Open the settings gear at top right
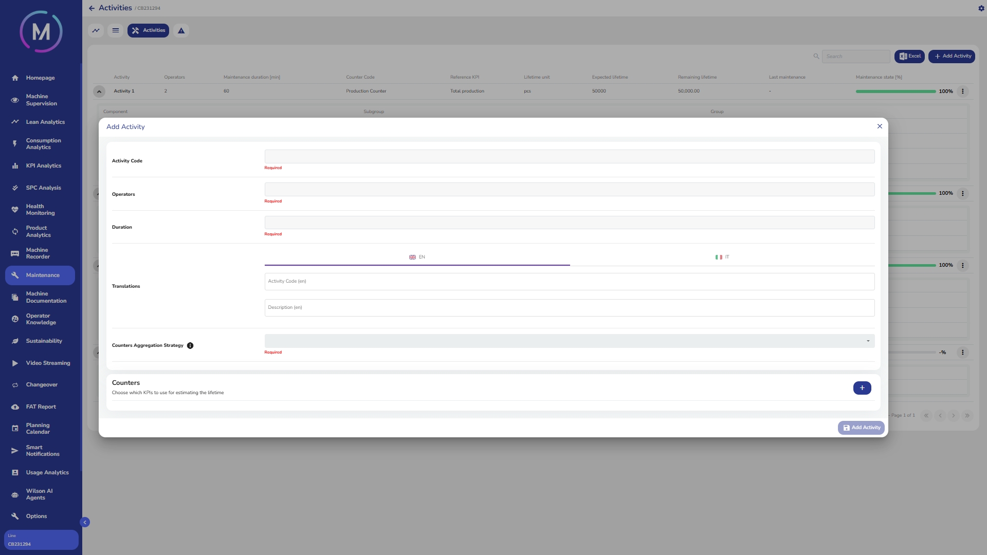The width and height of the screenshot is (987, 555). point(981,8)
